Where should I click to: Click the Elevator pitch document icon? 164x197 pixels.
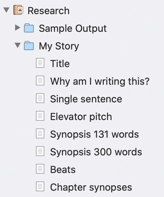[40, 116]
